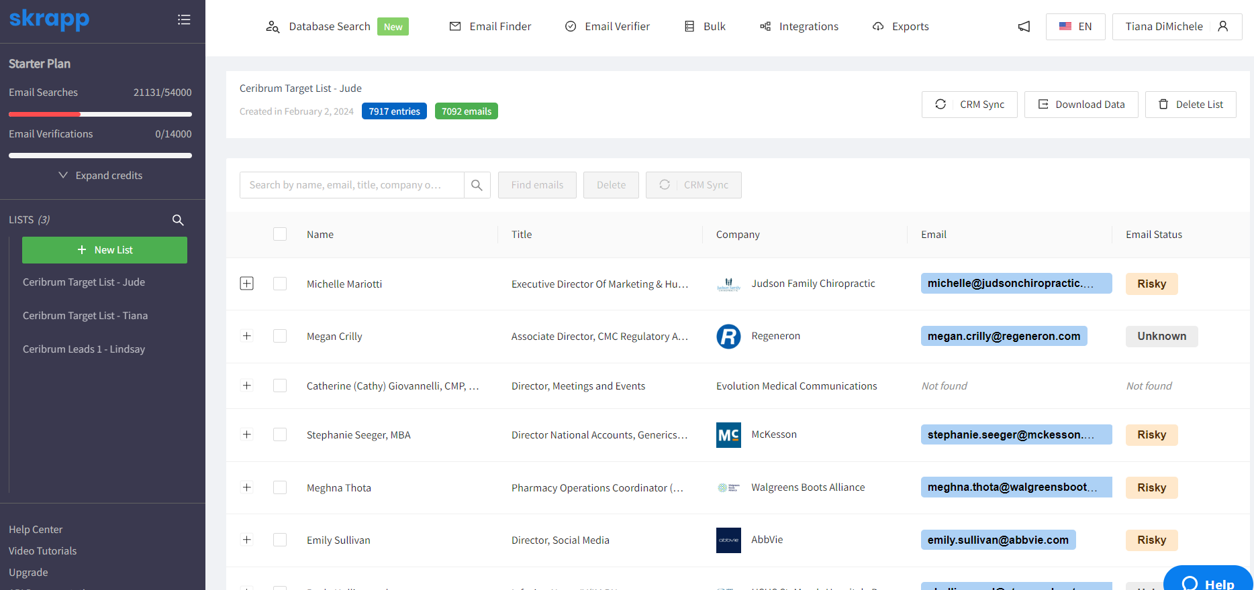Go to the Exports menu item
This screenshot has height=590, width=1254.
[x=901, y=27]
